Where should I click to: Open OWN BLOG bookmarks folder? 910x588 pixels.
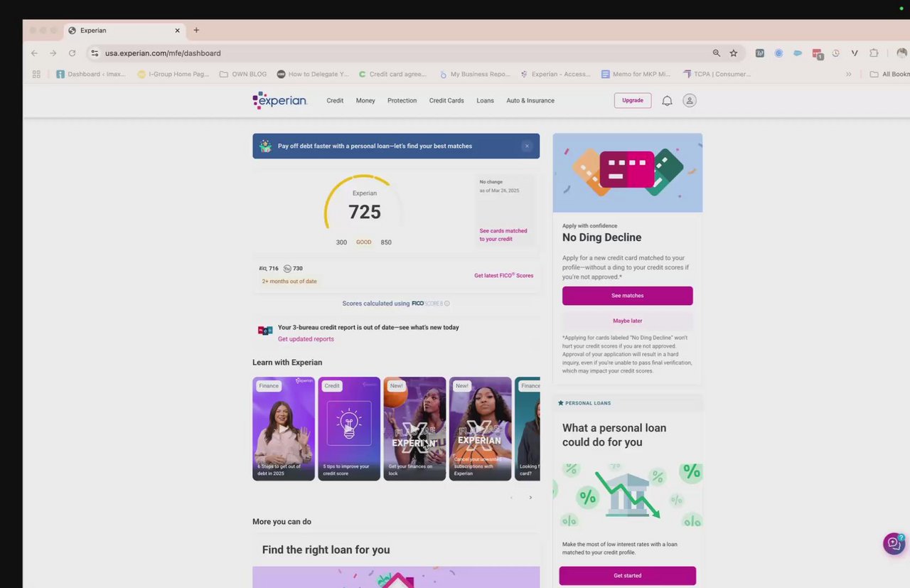[243, 74]
